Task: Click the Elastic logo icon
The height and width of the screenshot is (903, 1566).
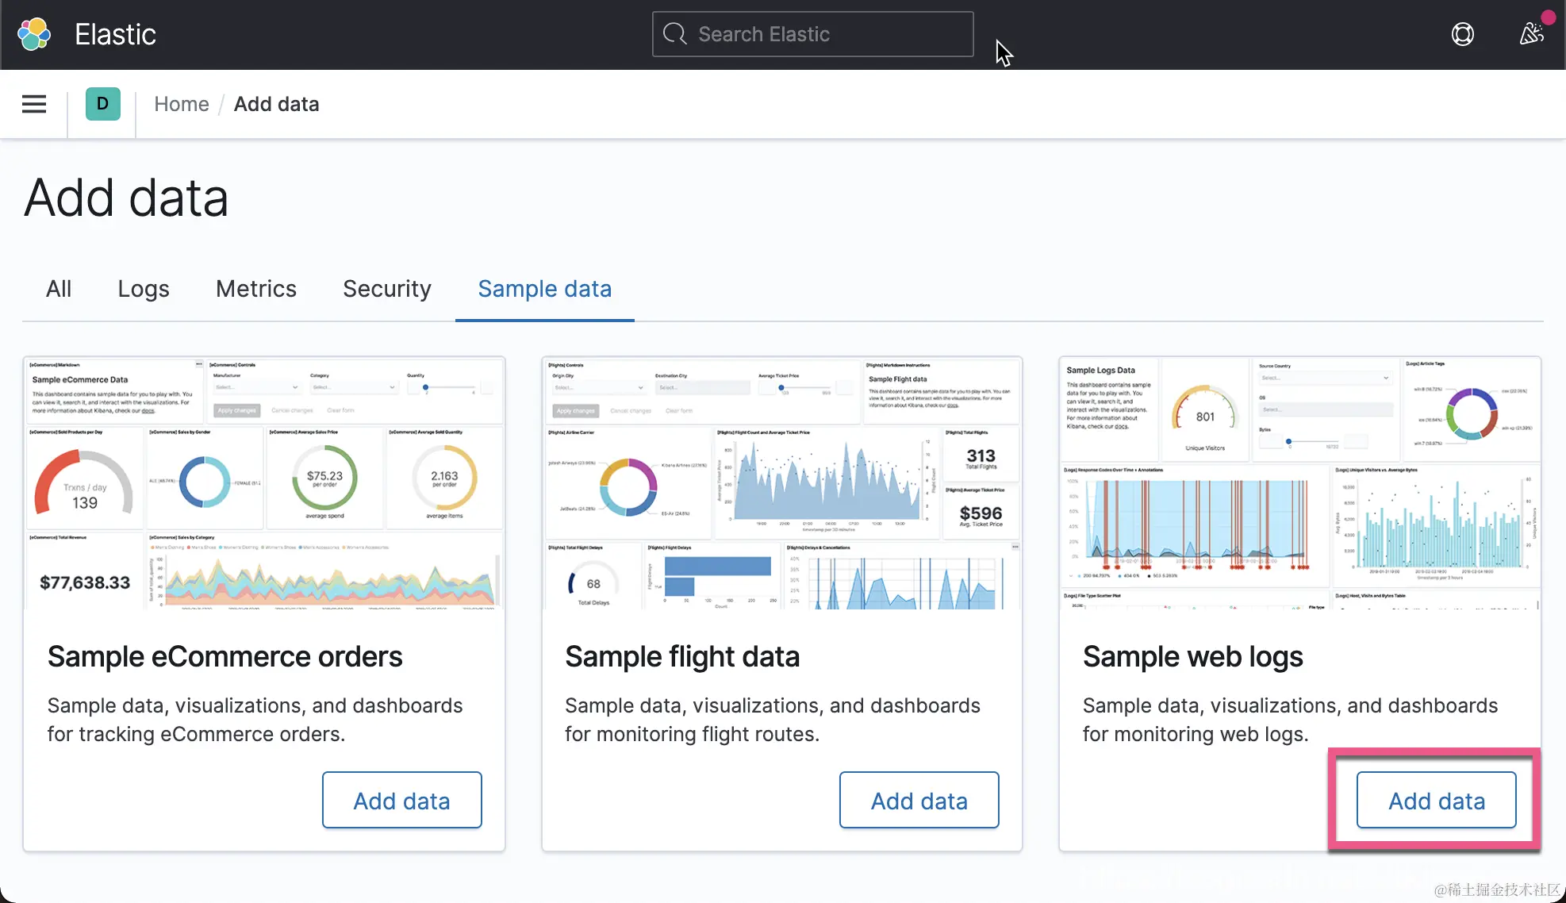Action: coord(34,34)
